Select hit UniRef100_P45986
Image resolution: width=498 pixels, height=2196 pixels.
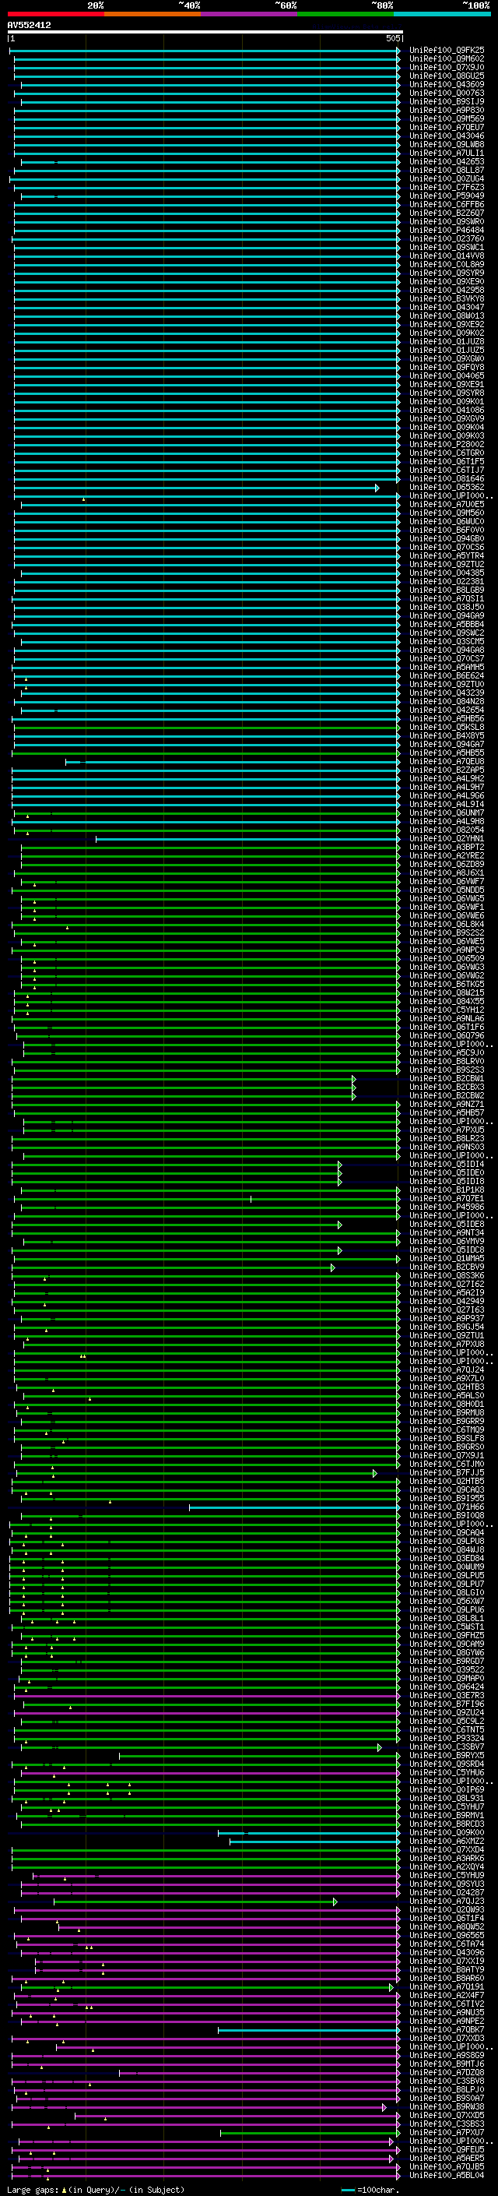[447, 1207]
